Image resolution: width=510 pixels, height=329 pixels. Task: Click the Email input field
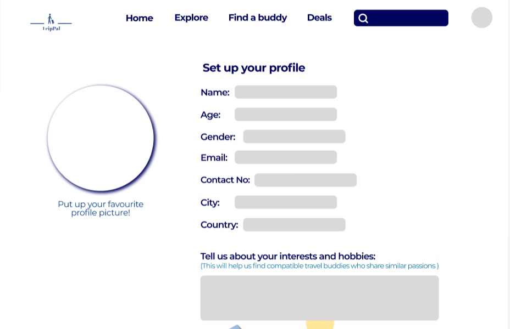coord(285,157)
